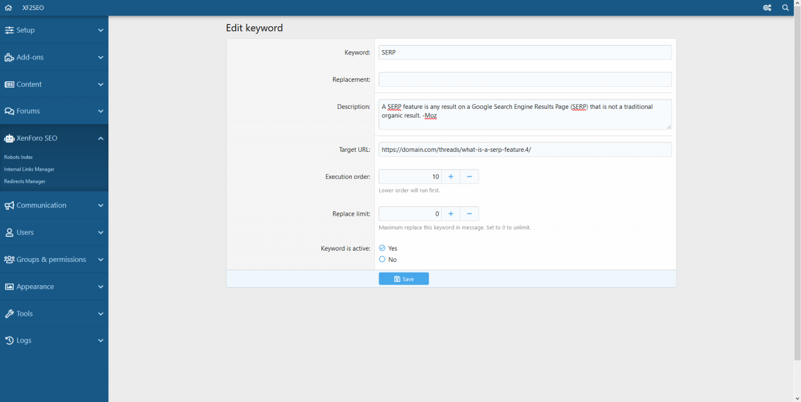Click the Tools wrench icon
The width and height of the screenshot is (801, 402).
(9, 313)
